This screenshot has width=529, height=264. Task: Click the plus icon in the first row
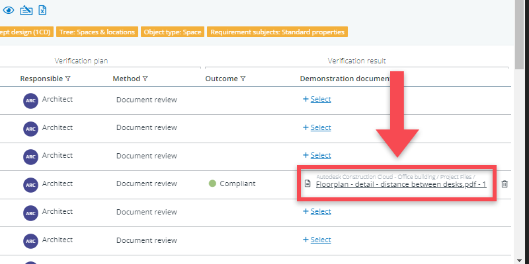click(x=305, y=100)
